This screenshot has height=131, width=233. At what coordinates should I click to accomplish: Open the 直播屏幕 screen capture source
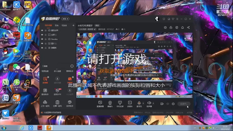(100, 104)
